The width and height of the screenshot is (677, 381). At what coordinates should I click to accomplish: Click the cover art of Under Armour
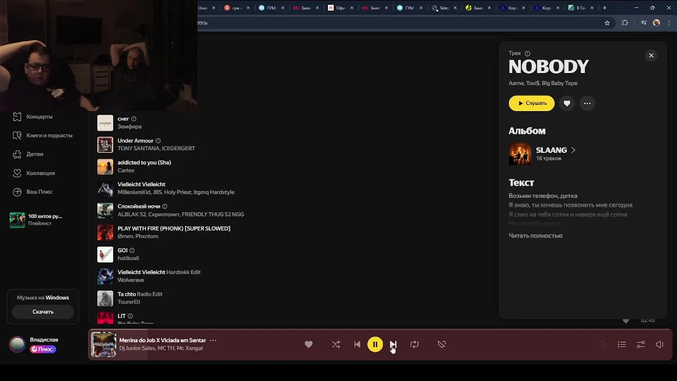[x=105, y=144]
